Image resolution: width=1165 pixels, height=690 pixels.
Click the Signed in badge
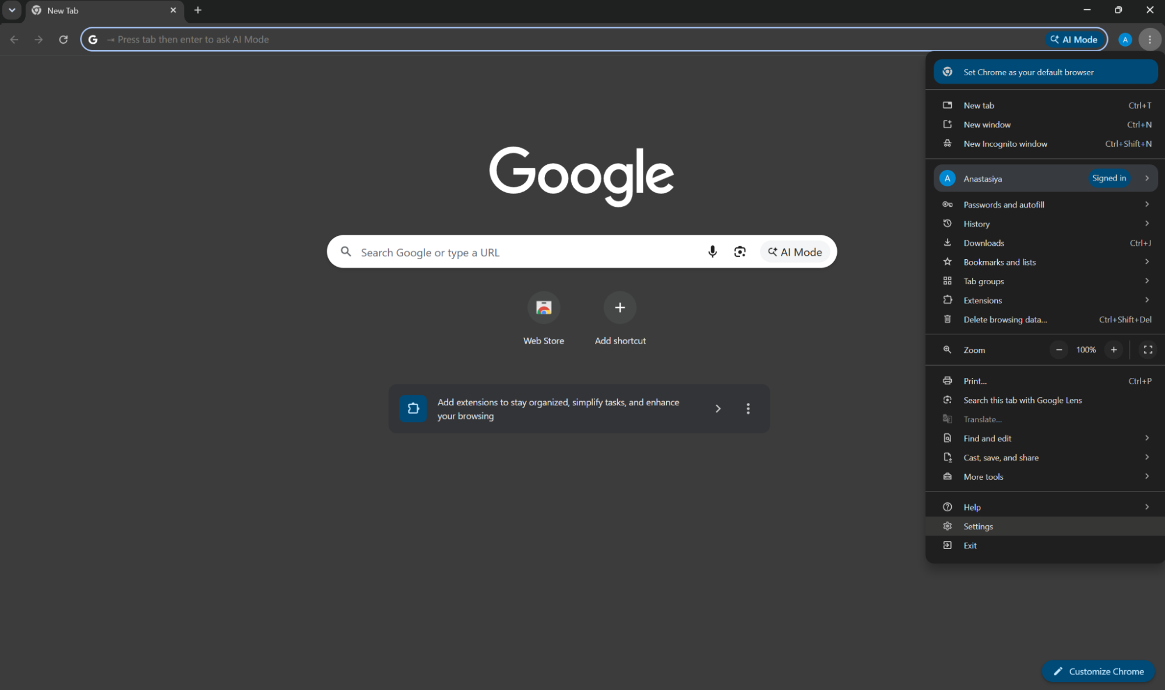[1109, 178]
